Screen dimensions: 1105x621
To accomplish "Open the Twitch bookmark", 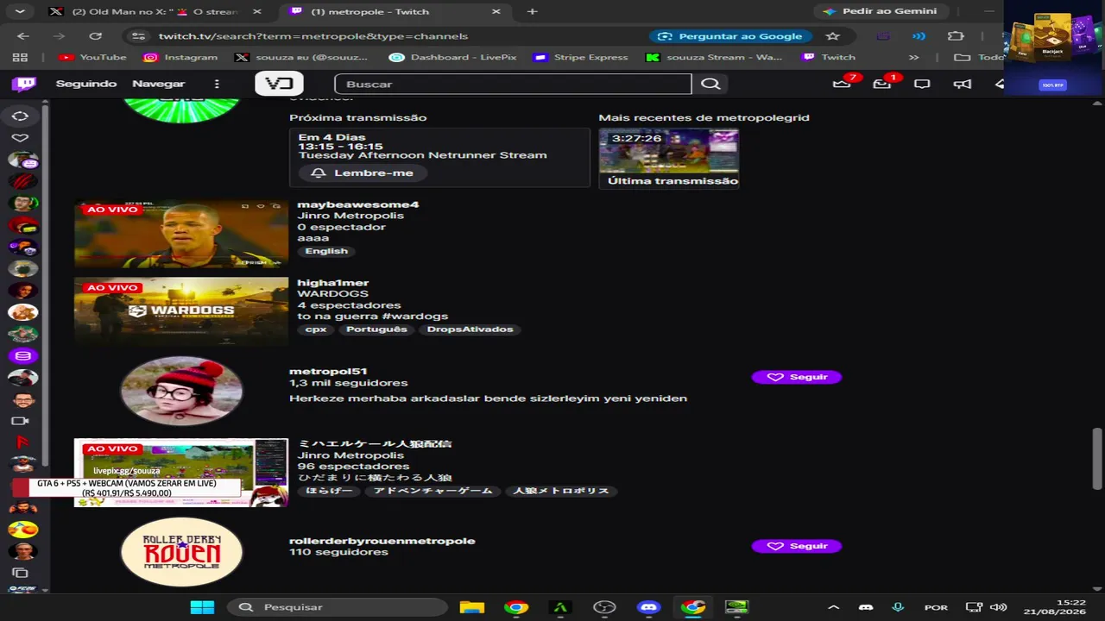I will point(829,57).
